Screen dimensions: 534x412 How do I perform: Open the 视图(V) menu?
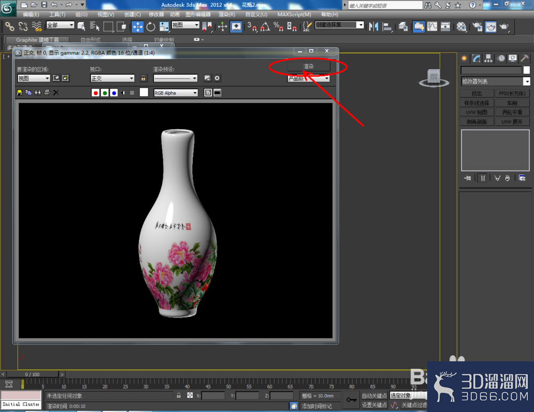pyautogui.click(x=106, y=14)
